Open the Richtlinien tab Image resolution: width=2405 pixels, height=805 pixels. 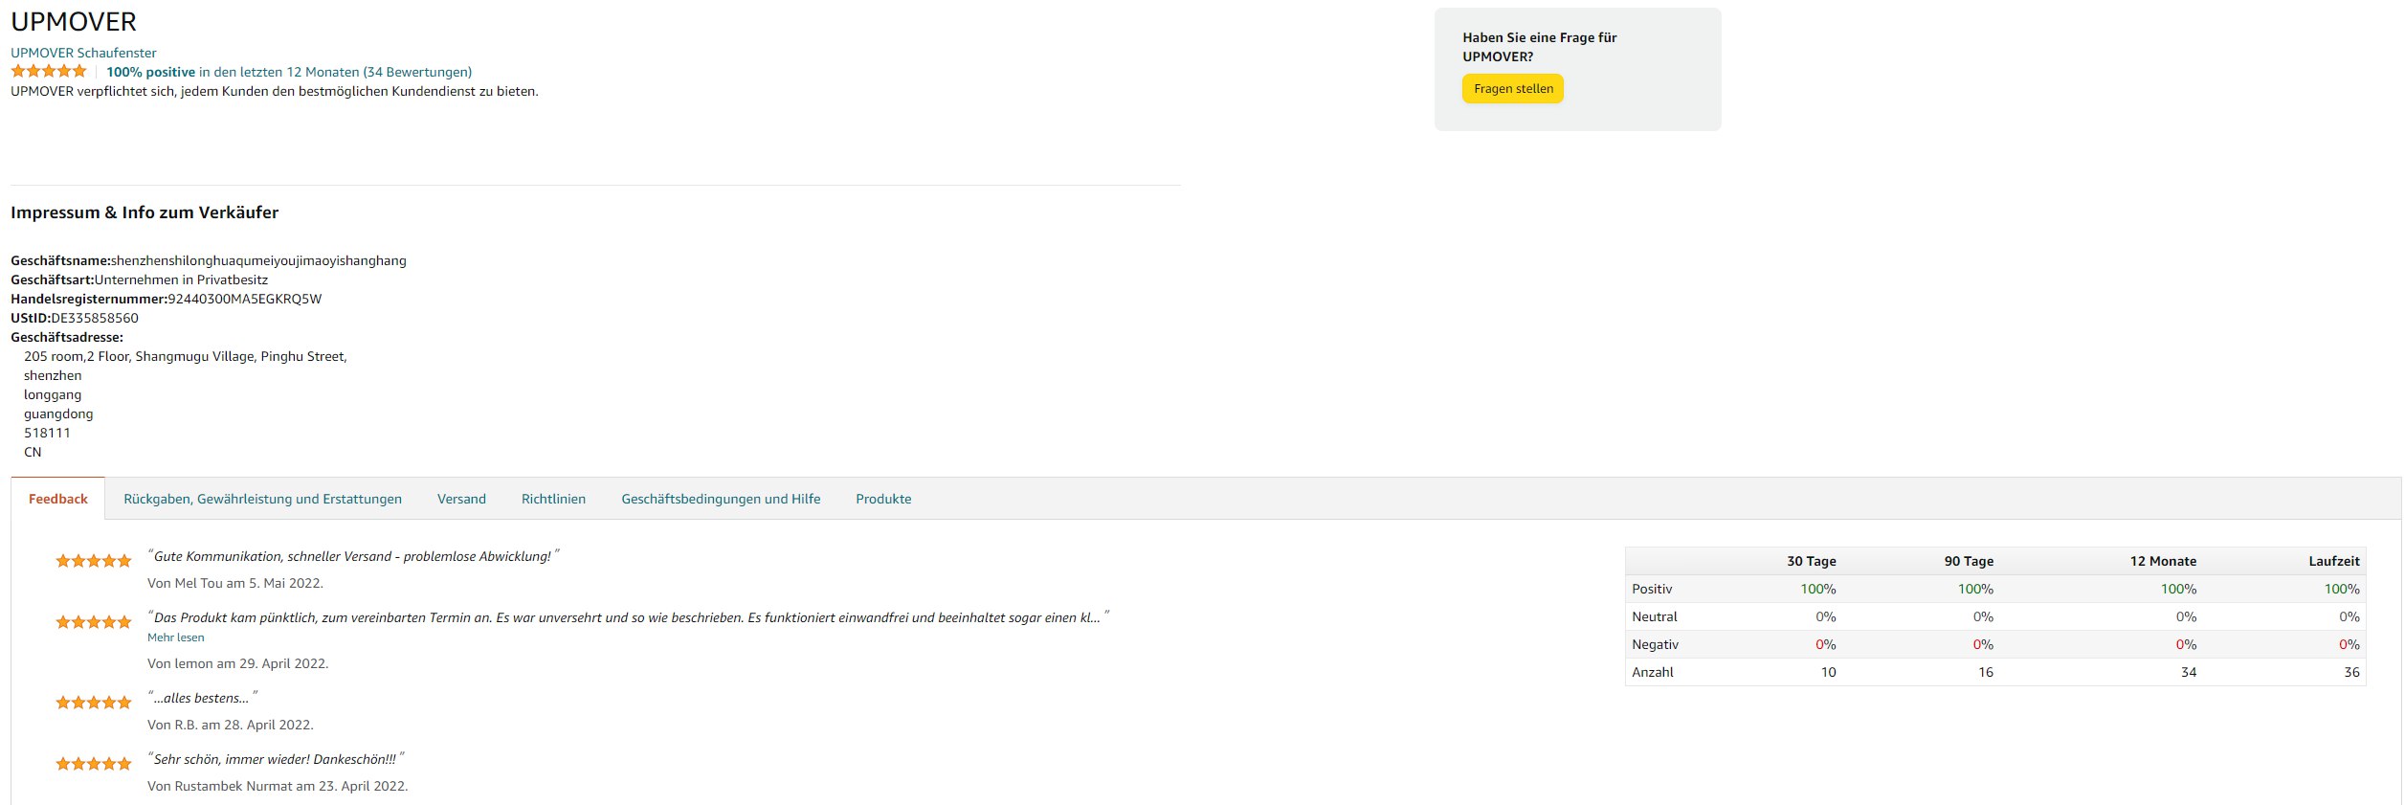pyautogui.click(x=553, y=499)
